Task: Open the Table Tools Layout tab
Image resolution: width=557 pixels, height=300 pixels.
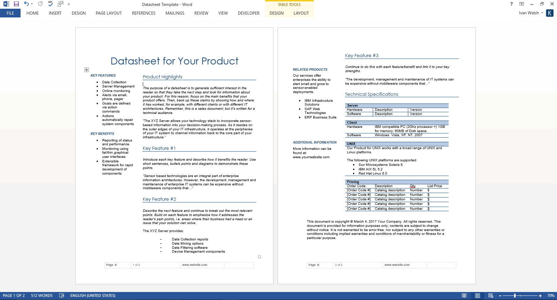Action: click(x=301, y=13)
